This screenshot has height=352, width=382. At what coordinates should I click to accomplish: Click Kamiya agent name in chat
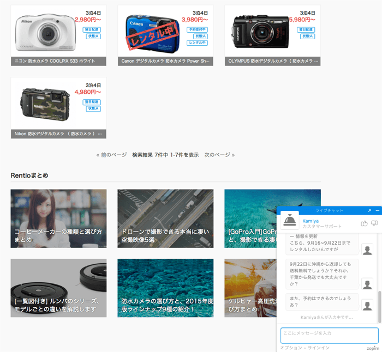point(311,221)
